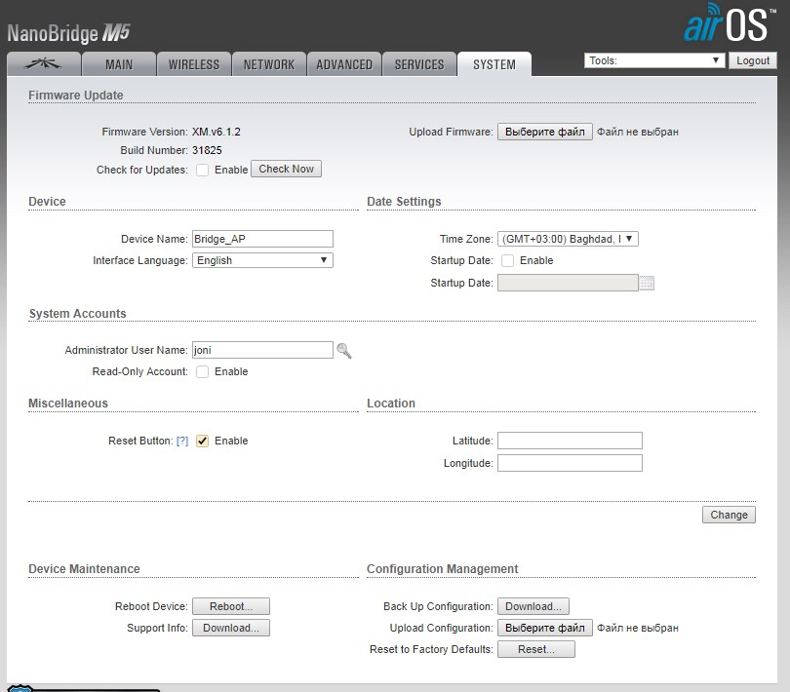Switch to the WIRELESS tab
This screenshot has height=692, width=790.
[x=194, y=64]
